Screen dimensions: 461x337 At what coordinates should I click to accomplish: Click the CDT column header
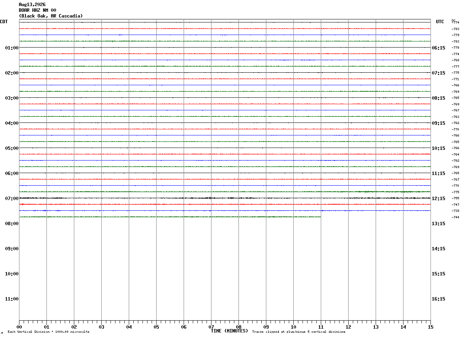[4, 22]
